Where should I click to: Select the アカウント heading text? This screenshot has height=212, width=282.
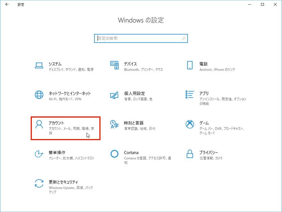pos(56,123)
